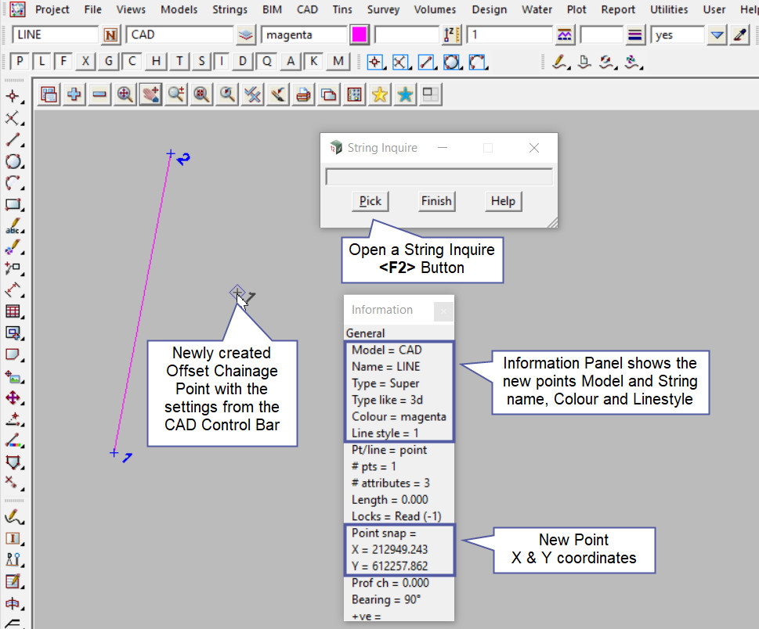The image size is (759, 629).
Task: Select the pan hand tool
Action: pyautogui.click(x=150, y=95)
